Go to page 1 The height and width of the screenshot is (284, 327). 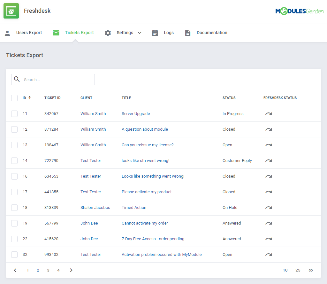pyautogui.click(x=27, y=270)
